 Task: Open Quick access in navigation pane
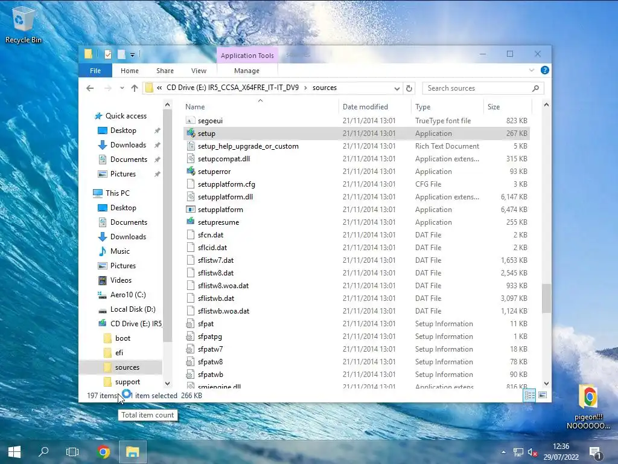tap(121, 116)
